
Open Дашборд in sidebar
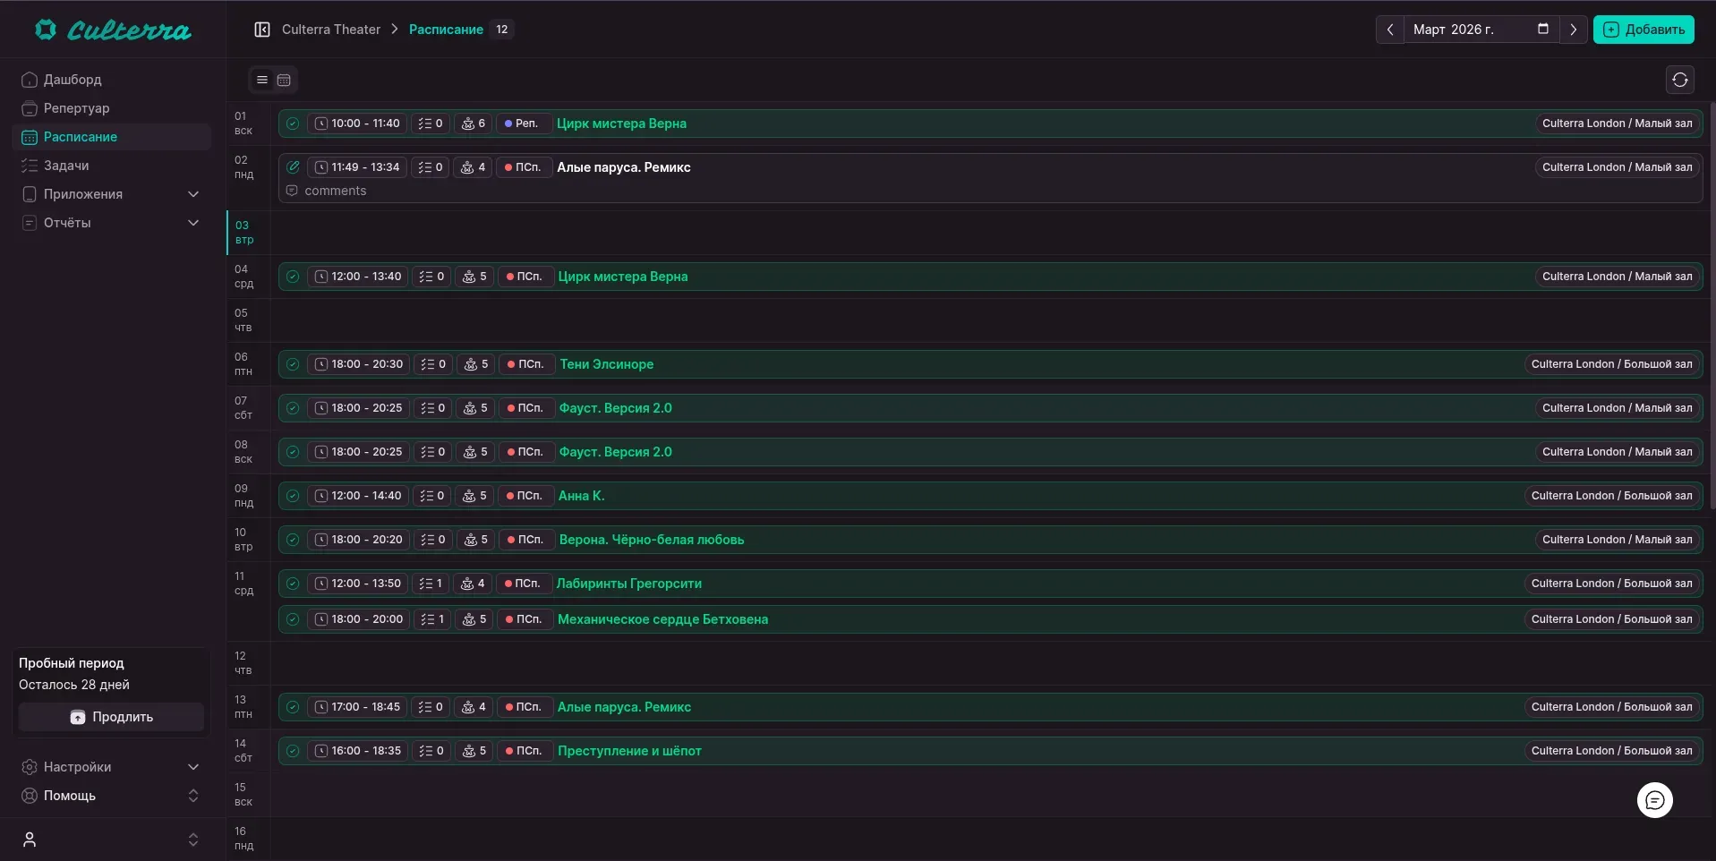pyautogui.click(x=112, y=80)
